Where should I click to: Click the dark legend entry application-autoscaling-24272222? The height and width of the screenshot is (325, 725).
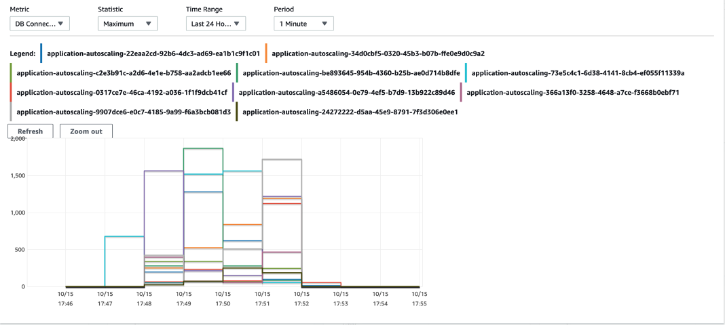pos(350,112)
